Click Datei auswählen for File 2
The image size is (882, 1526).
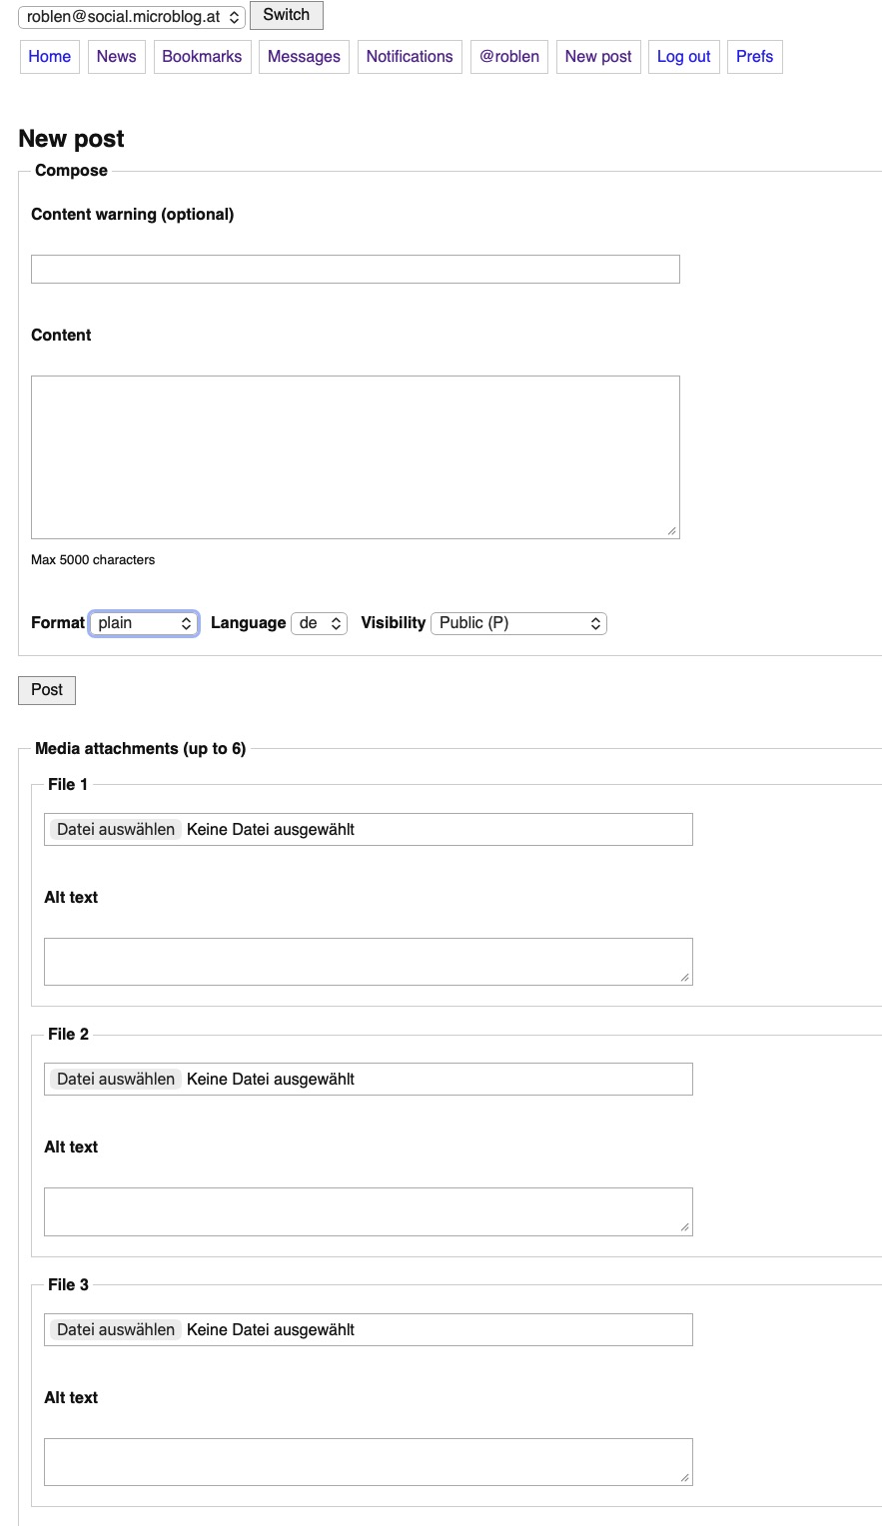(117, 1080)
